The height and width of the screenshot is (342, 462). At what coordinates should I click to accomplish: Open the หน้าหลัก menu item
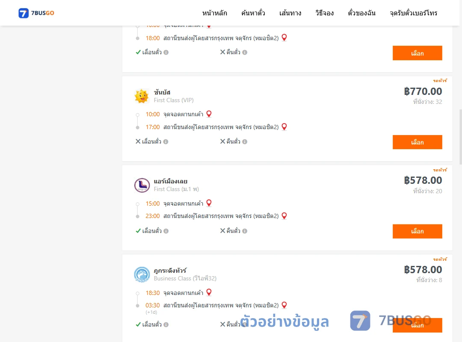(x=214, y=13)
